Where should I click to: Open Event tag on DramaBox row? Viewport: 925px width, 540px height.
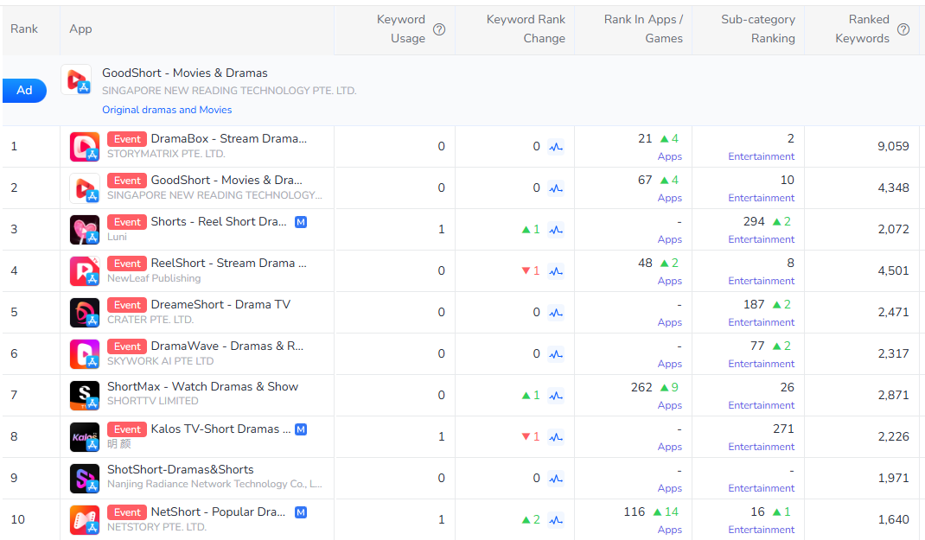127,139
